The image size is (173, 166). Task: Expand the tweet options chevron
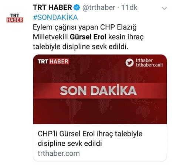click(164, 8)
